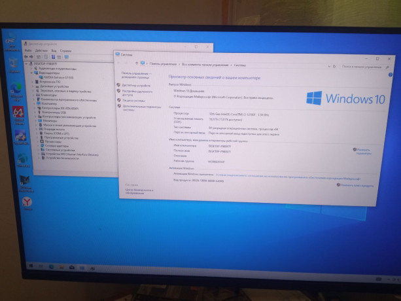Open the Вид menu in Device Manager
This screenshot has height=301, width=401.
54,50
